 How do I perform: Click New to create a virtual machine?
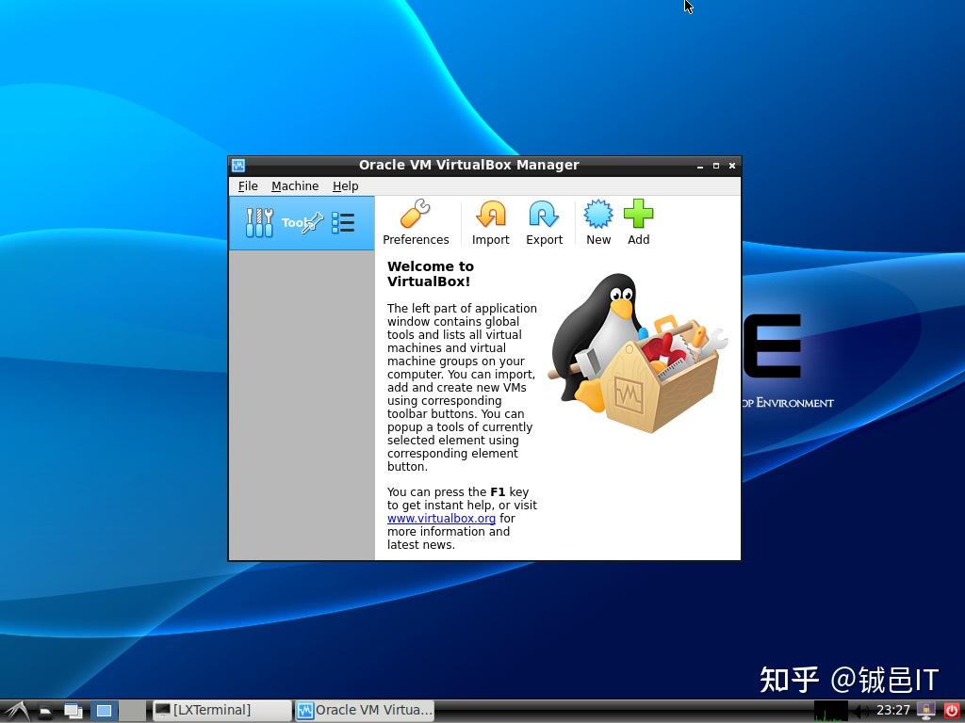[597, 221]
